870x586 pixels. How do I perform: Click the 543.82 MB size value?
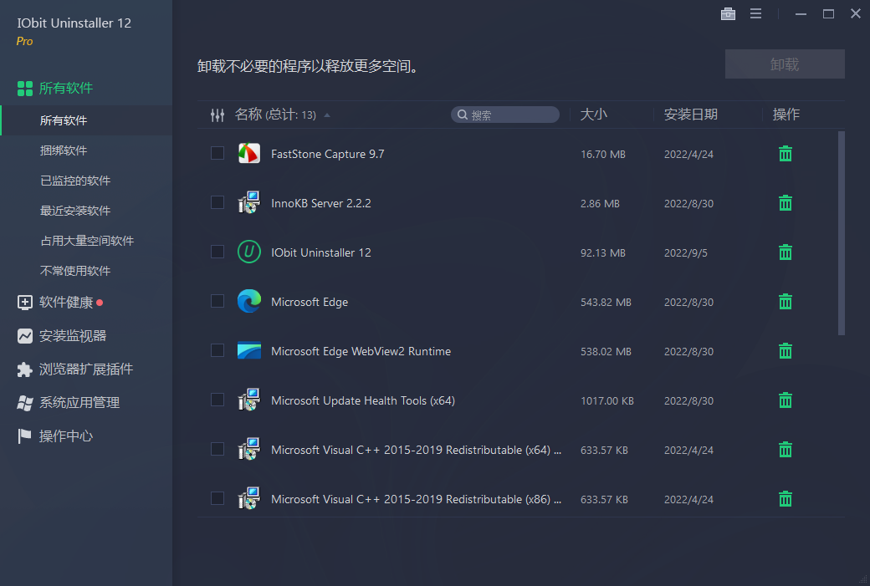point(606,302)
